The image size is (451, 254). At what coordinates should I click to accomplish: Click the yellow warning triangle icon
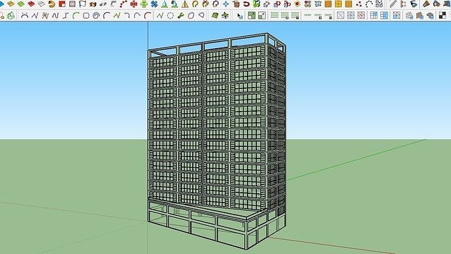[185, 4]
